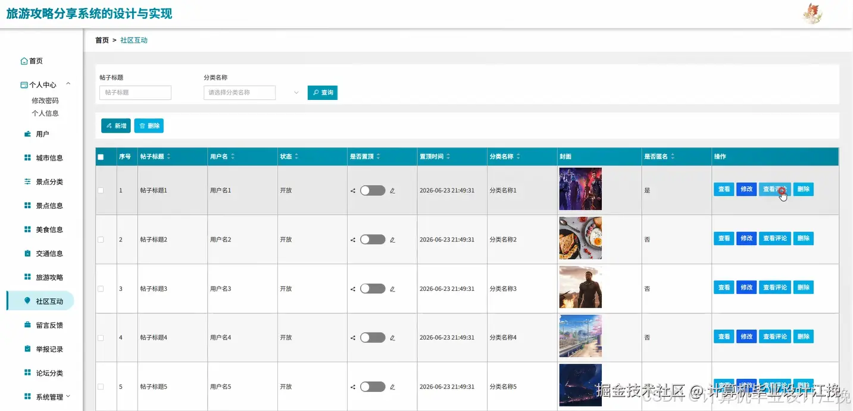Toggle the 是否置顶 switch for 帖子标题1
The image size is (853, 411).
tap(373, 190)
